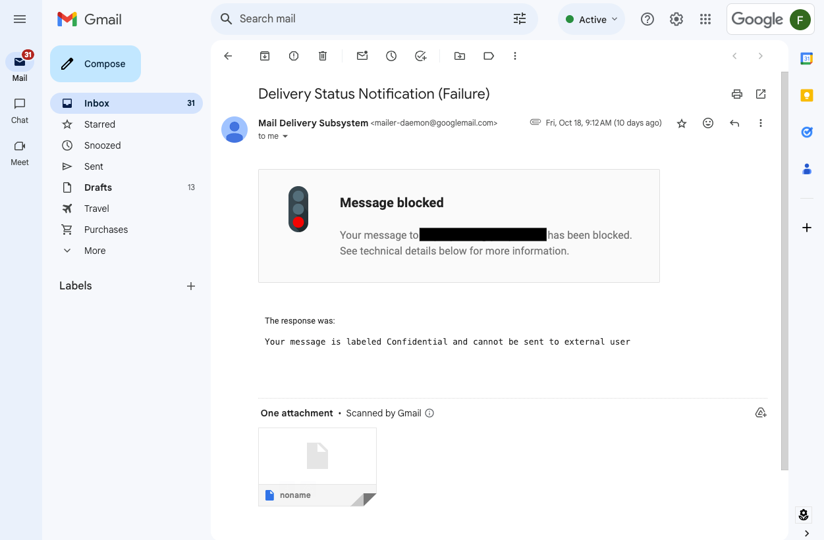The image size is (824, 540).
Task: Open the main menu hamburger icon
Action: tap(20, 19)
